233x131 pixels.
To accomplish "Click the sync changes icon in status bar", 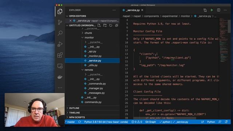I will [79, 122].
